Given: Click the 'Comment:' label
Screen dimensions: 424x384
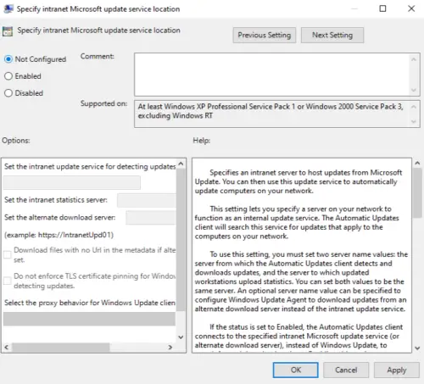Looking at the screenshot, I should click(x=98, y=56).
